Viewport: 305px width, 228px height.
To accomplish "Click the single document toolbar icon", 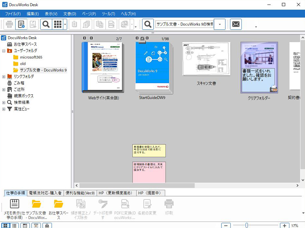I will (x=74, y=24).
